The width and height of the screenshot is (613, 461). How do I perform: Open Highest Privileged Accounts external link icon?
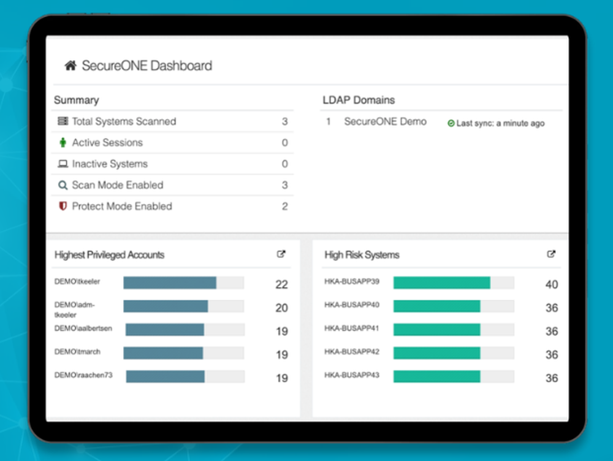281,254
